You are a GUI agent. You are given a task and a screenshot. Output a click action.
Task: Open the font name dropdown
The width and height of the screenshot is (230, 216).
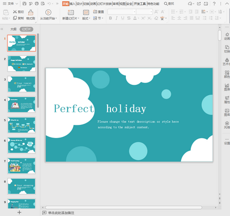(x=135, y=12)
